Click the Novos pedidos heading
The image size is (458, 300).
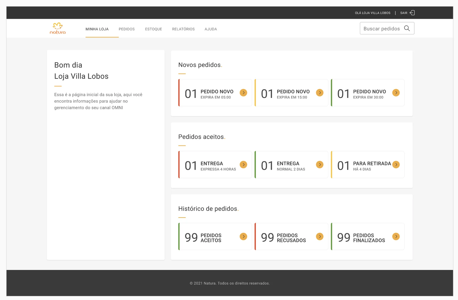pos(200,65)
